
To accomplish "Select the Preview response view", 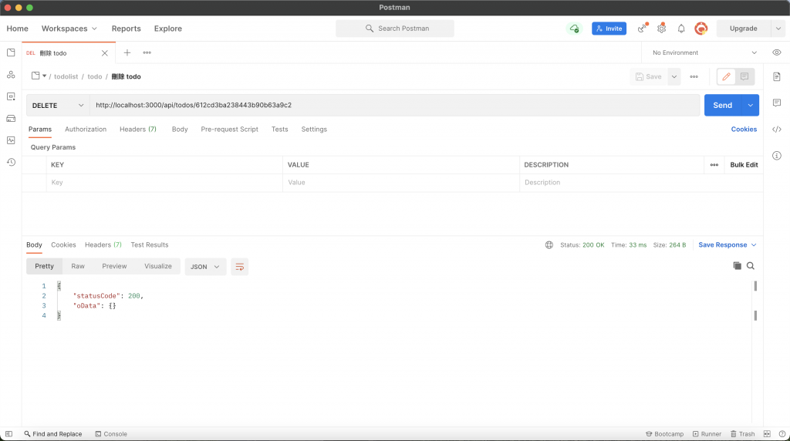I will pos(114,266).
